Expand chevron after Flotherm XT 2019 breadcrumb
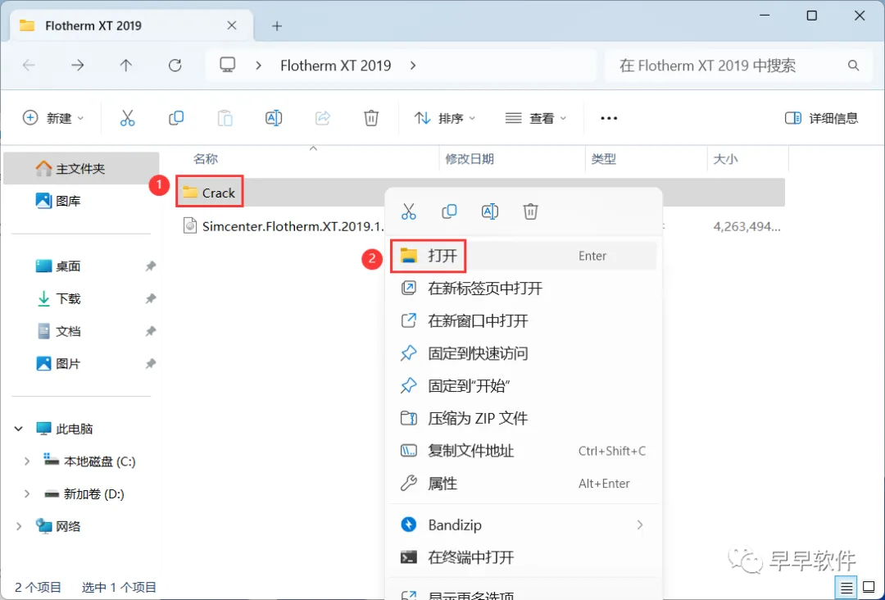885x600 pixels. pos(413,66)
